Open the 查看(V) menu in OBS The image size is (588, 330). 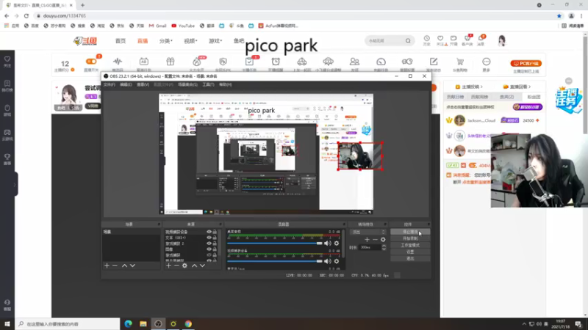[x=143, y=85]
